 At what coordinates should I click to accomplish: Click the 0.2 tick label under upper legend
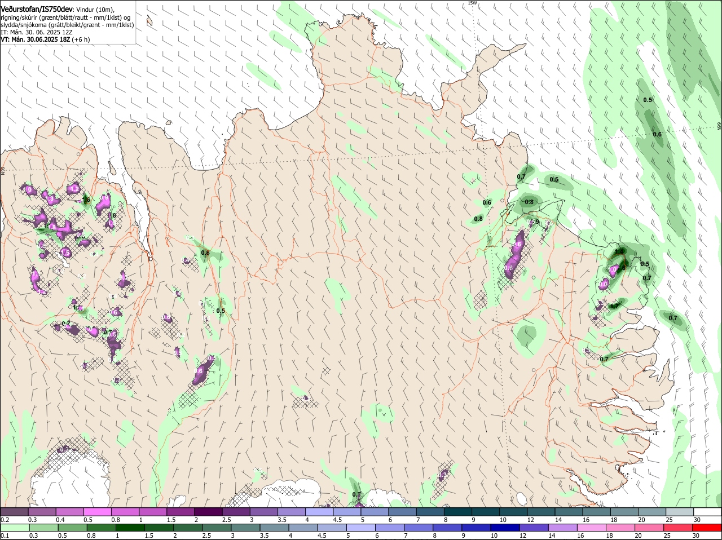click(5, 520)
